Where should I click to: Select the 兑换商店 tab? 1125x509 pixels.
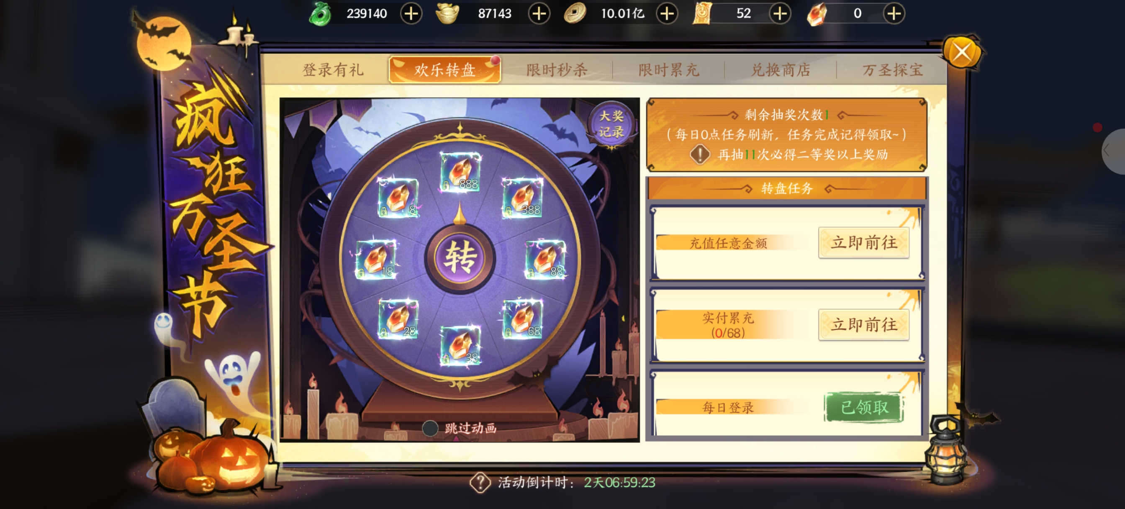[x=780, y=69]
